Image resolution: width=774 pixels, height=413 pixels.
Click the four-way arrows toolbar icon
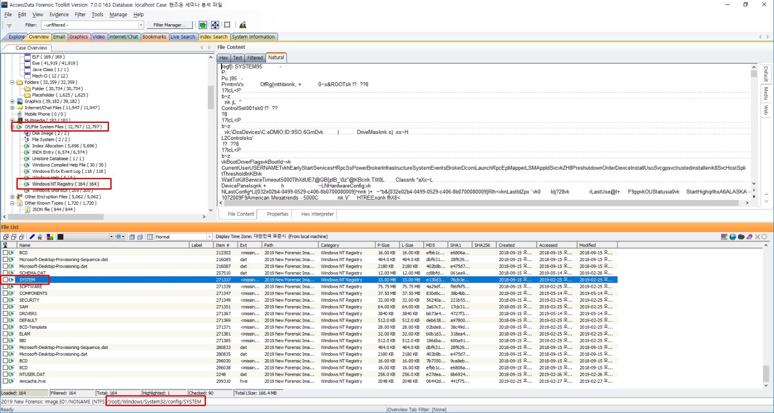pos(215,25)
